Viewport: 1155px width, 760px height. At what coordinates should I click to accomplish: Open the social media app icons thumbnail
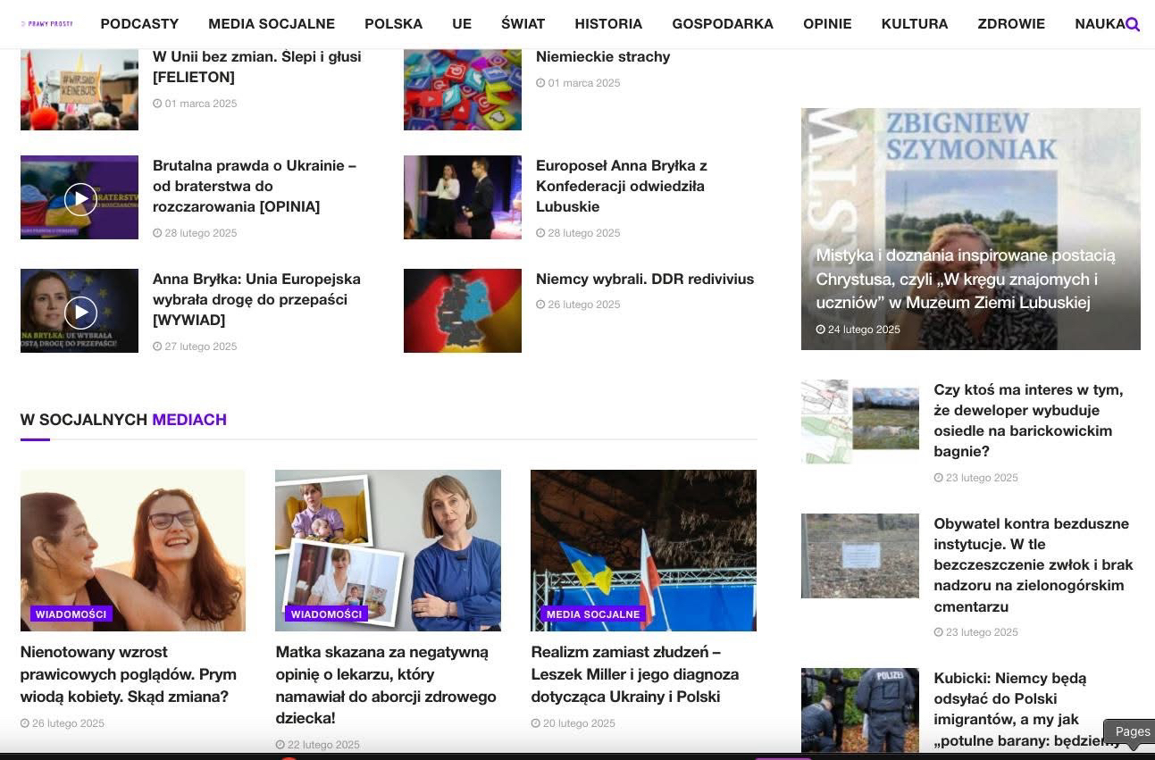(462, 89)
